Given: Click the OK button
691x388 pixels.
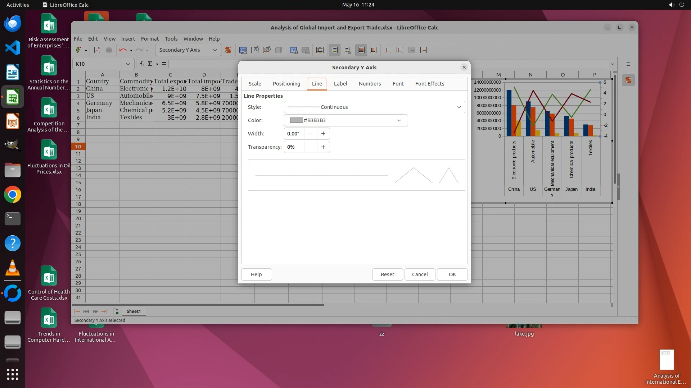Looking at the screenshot, I should point(452,274).
